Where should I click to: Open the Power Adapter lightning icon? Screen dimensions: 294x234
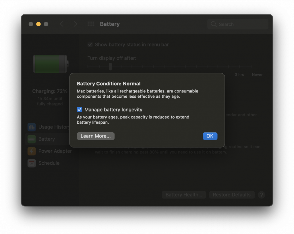click(x=32, y=151)
